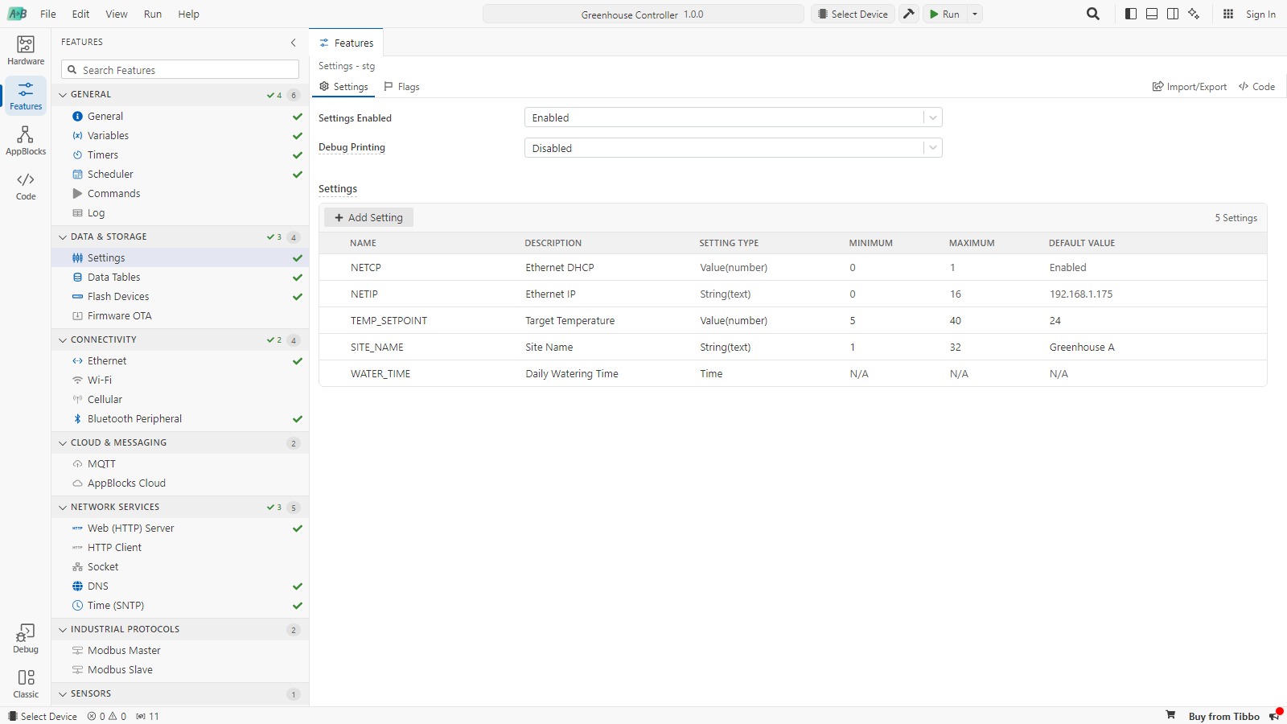Click the megaphone notification icon

pos(1274,716)
